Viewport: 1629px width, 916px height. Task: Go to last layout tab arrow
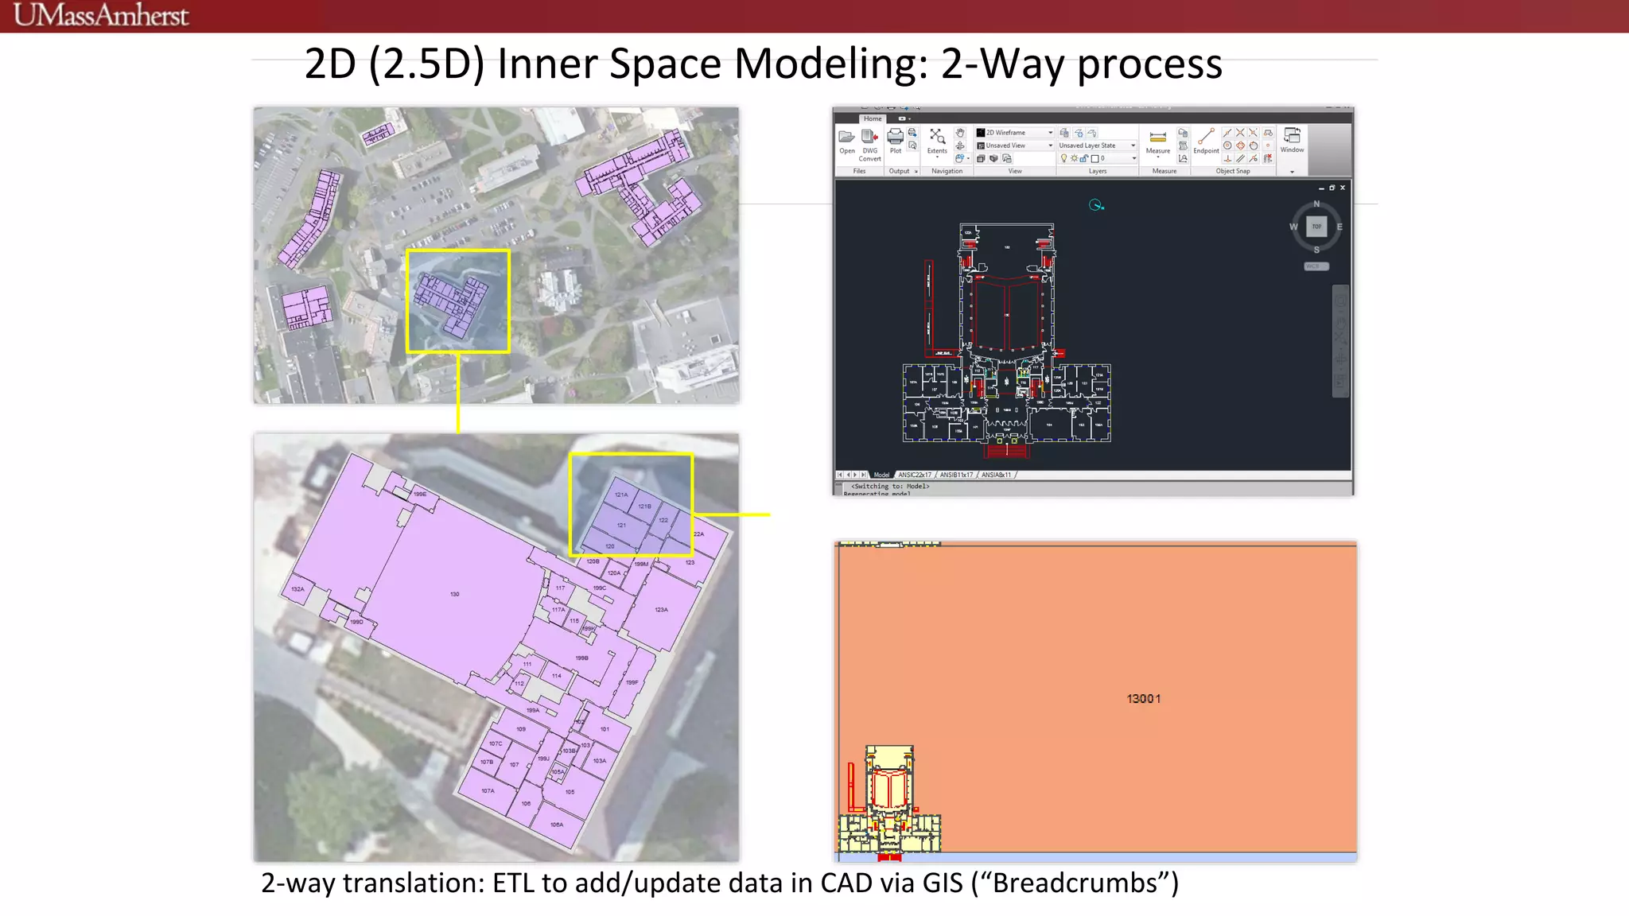click(x=864, y=475)
